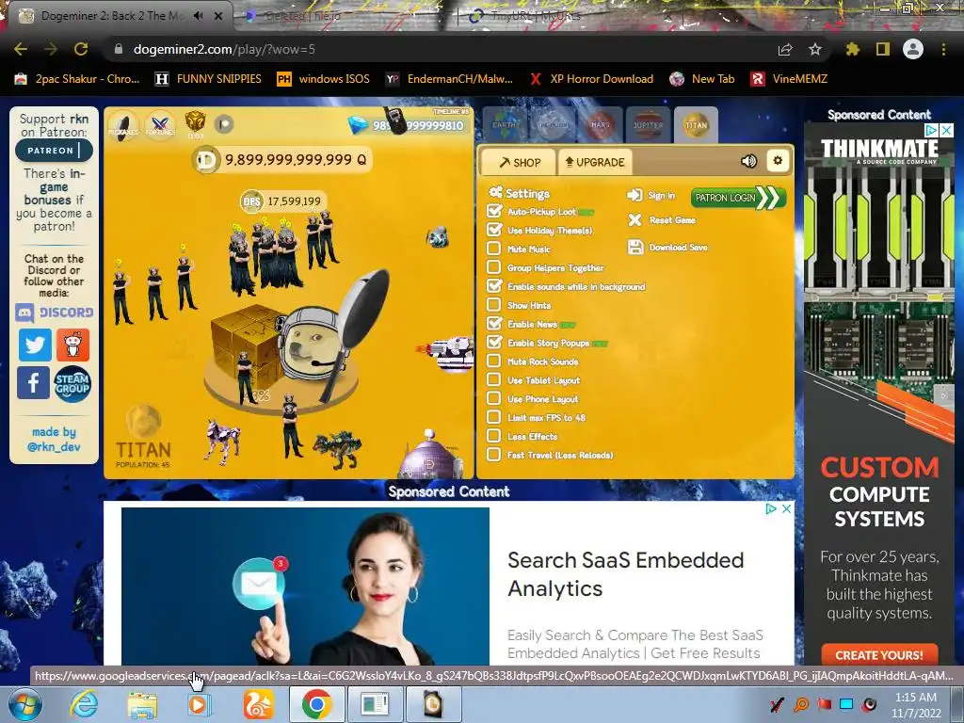Image resolution: width=964 pixels, height=723 pixels.
Task: Check Fast Travel (Less Reloads)
Action: [493, 455]
